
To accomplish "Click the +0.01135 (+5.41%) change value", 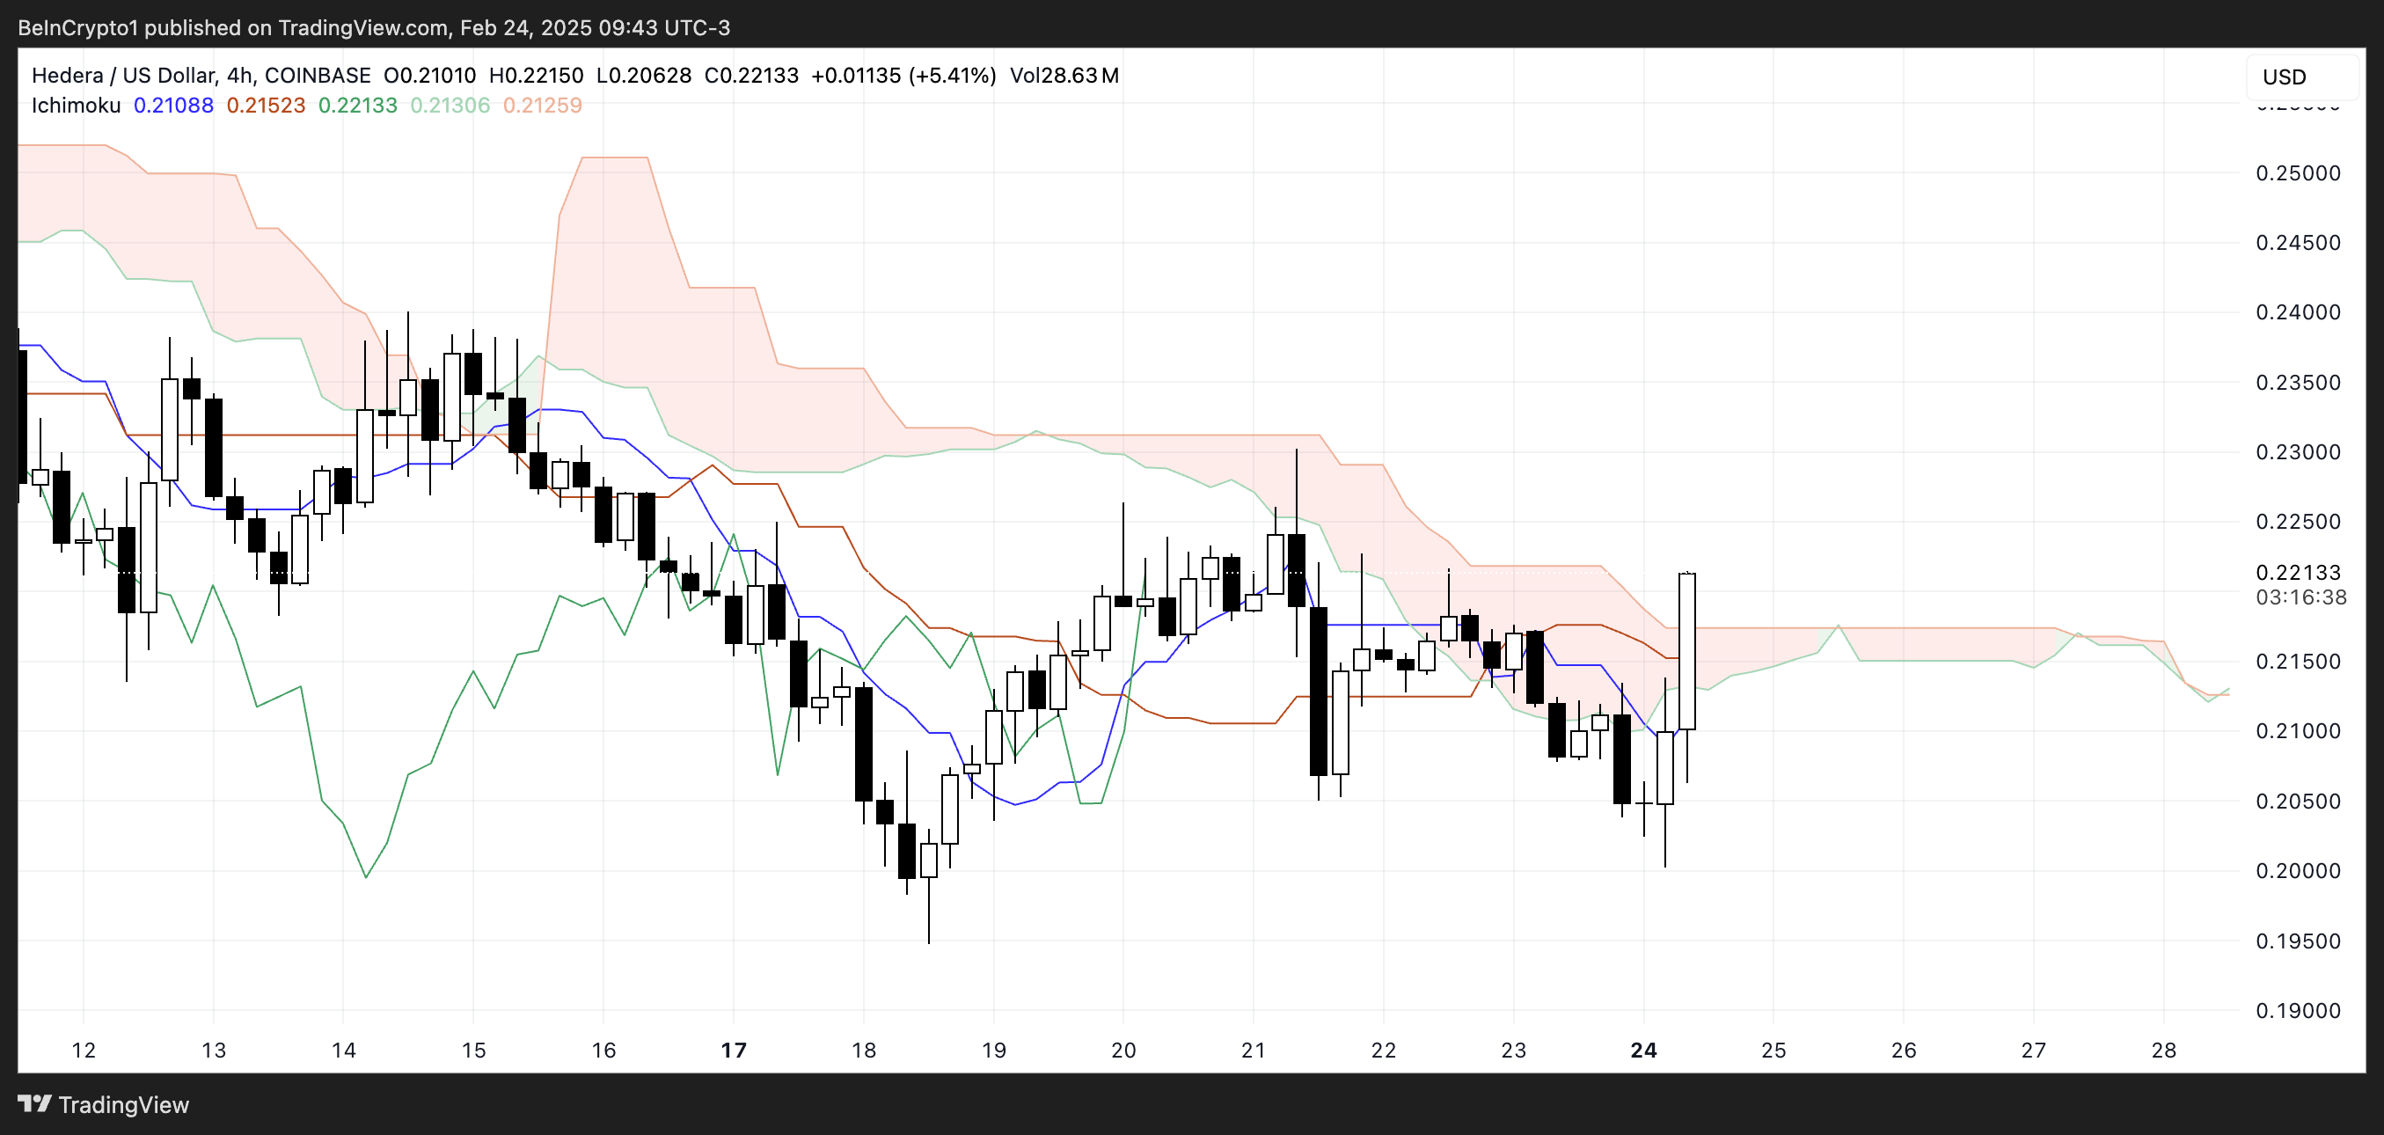I will 903,76.
